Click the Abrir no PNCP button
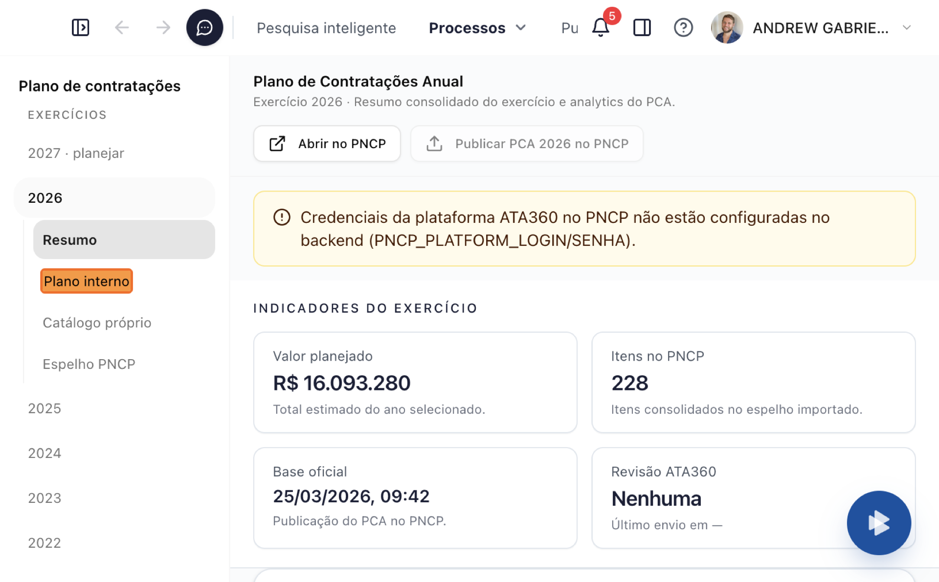This screenshot has height=582, width=939. [x=327, y=144]
